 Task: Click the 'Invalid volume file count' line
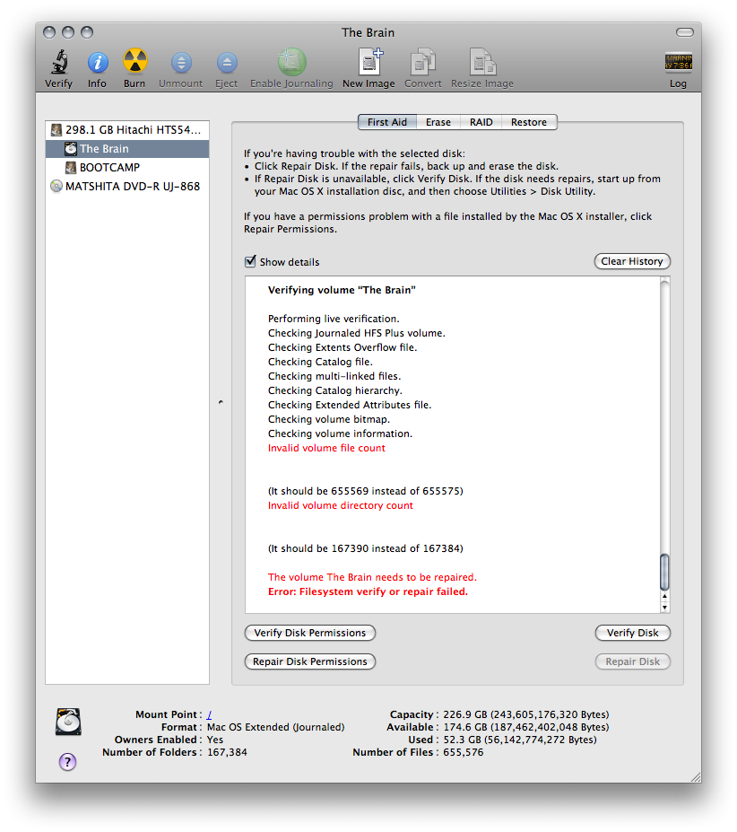[326, 448]
